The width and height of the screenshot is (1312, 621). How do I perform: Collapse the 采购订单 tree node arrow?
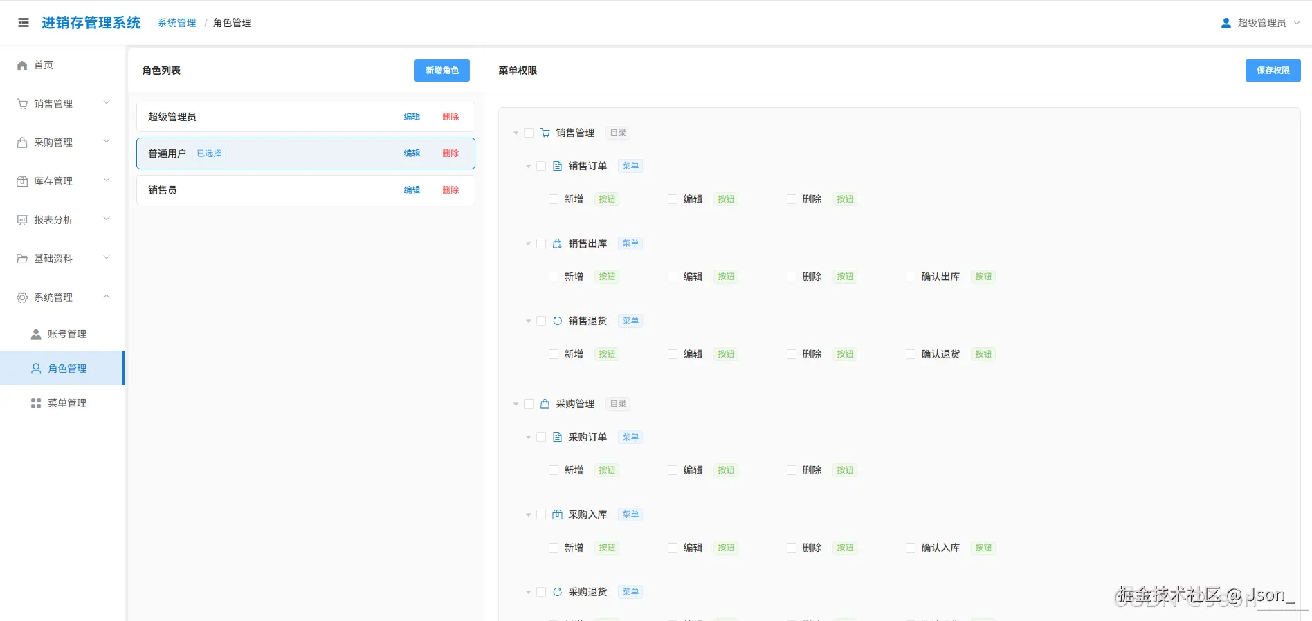[528, 437]
